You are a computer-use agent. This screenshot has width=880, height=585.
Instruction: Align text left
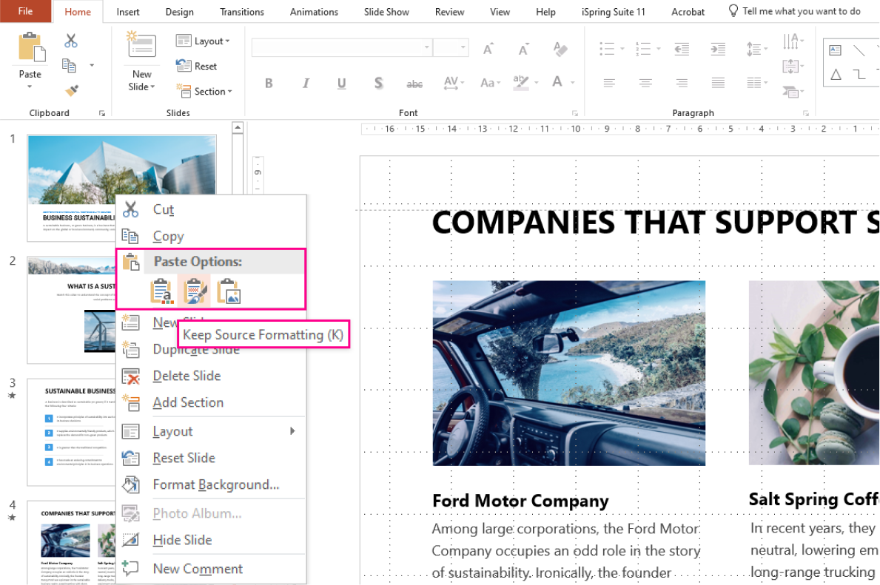(609, 83)
